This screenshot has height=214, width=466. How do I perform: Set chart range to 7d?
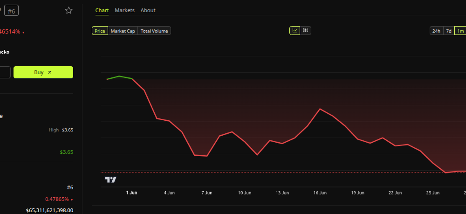click(449, 31)
